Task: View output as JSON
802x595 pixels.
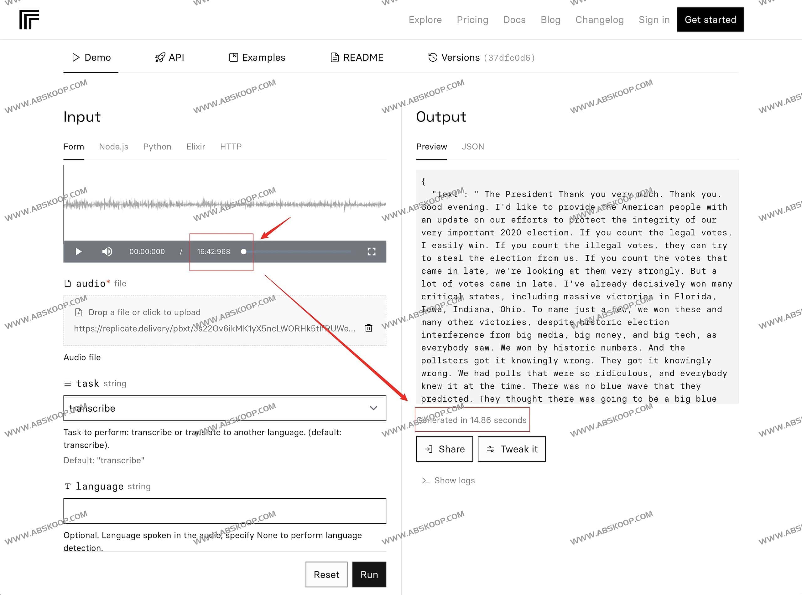Action: coord(473,147)
